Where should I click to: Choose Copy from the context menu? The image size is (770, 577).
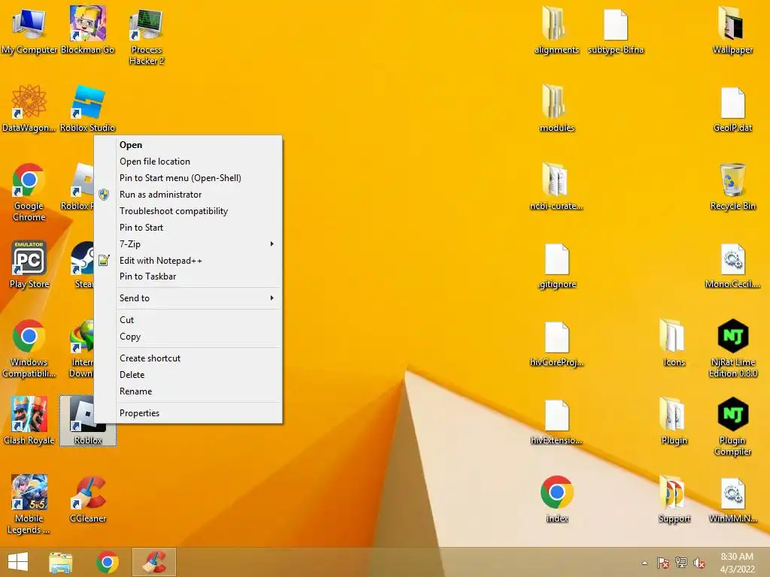[x=199, y=337]
